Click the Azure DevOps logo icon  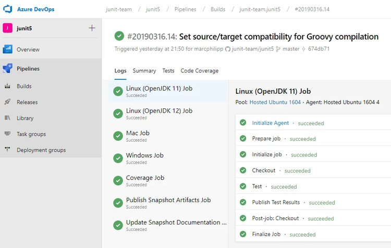9,9
